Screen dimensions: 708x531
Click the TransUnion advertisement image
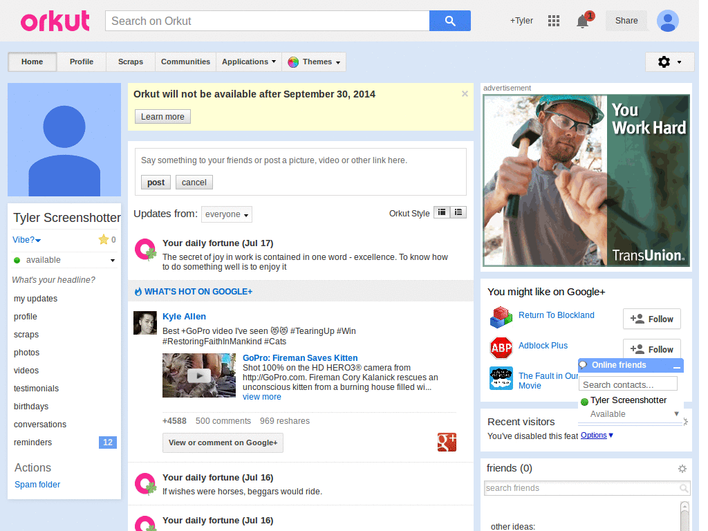tap(586, 180)
